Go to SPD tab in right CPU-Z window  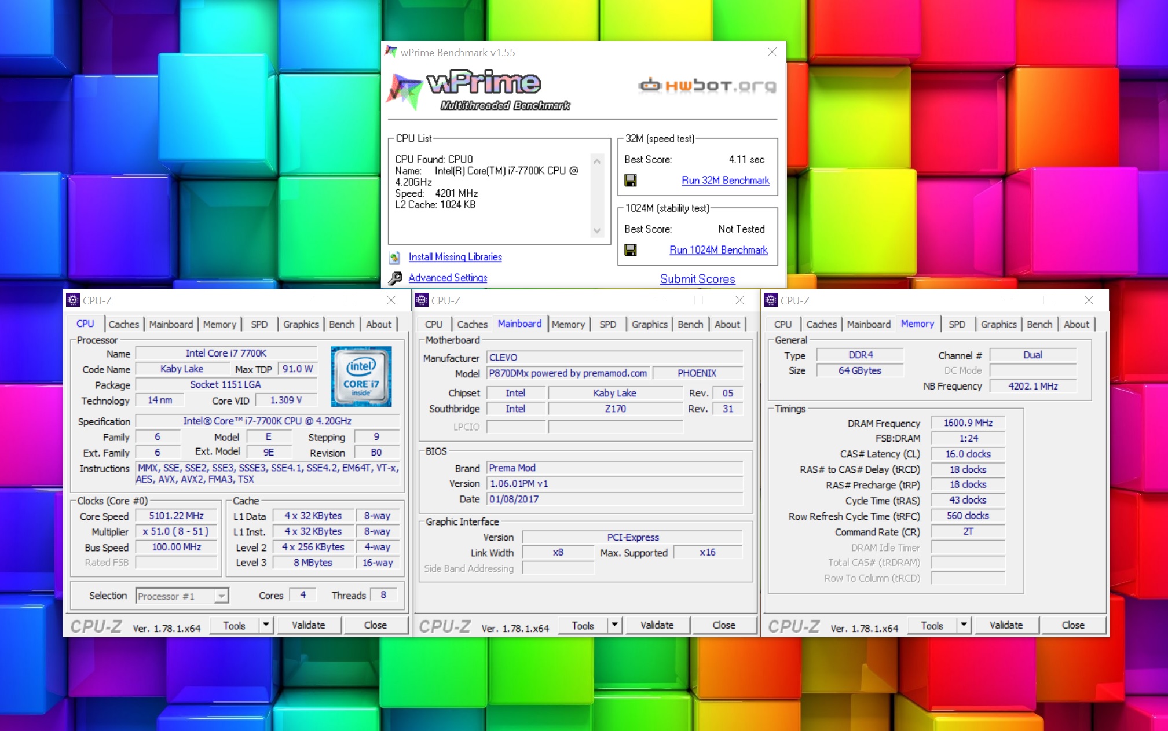[957, 325]
